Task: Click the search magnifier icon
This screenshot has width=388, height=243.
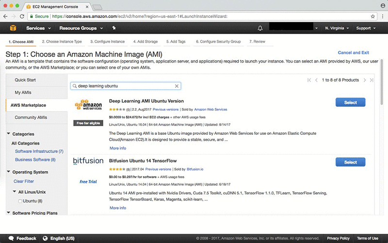Action: 75,86
